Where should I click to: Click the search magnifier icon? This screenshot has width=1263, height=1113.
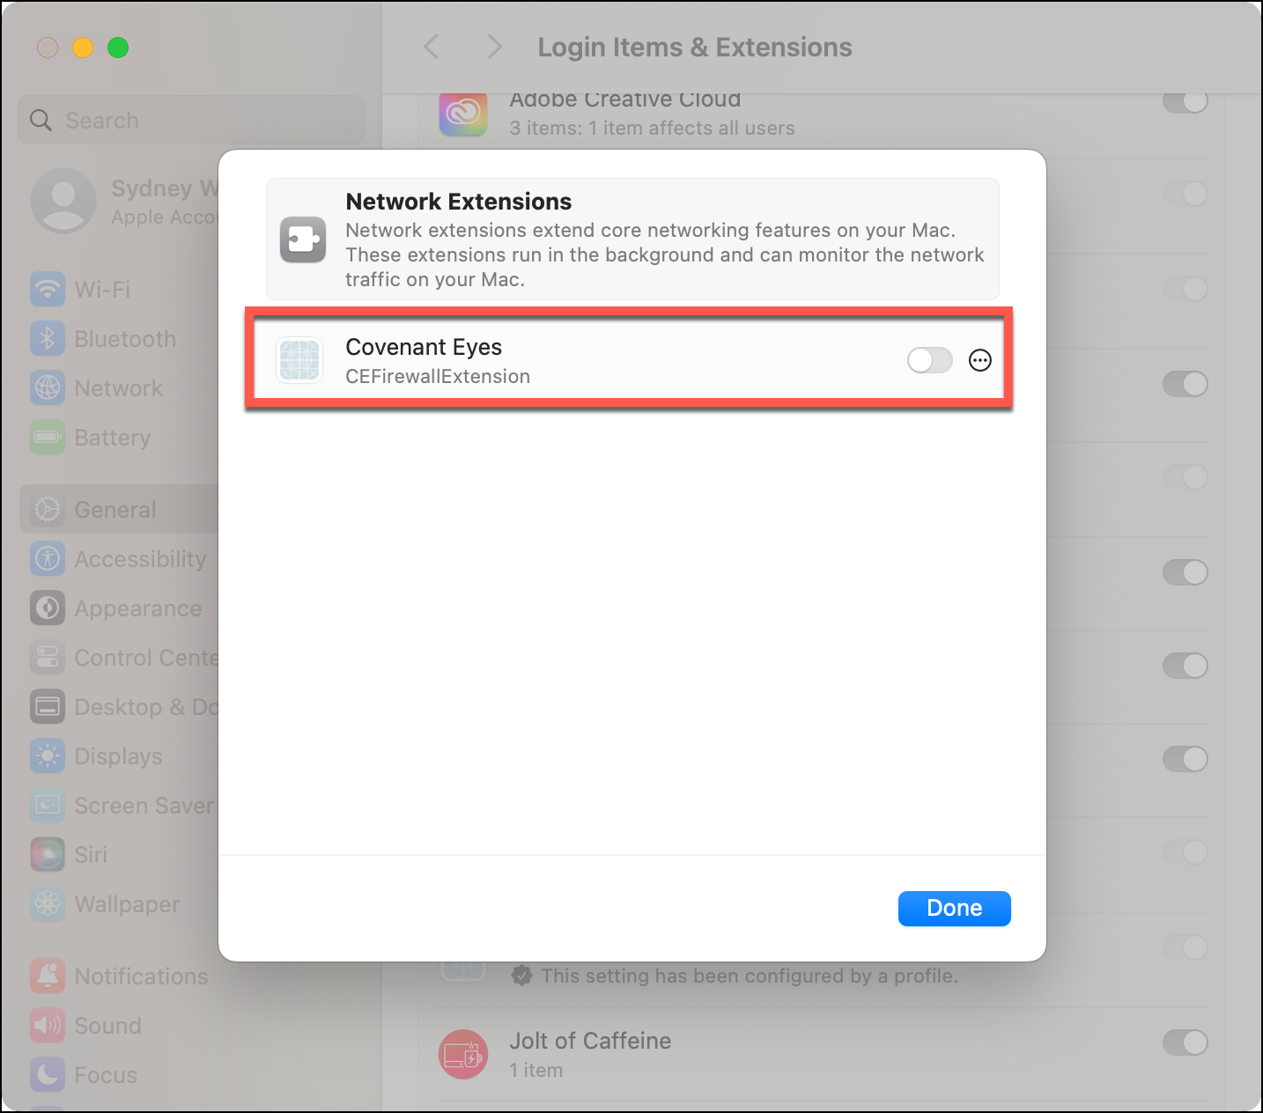click(x=41, y=120)
